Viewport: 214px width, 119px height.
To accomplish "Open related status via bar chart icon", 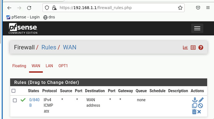I will 185,47.
